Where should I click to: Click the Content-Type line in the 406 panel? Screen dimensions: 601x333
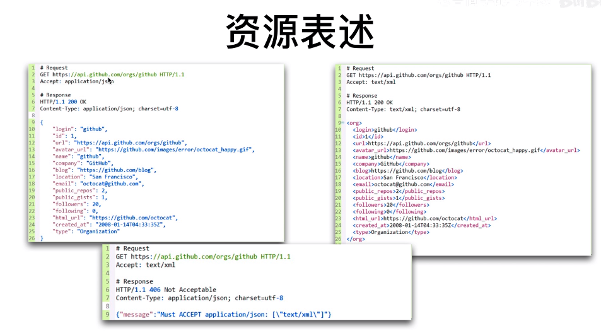pyautogui.click(x=199, y=298)
